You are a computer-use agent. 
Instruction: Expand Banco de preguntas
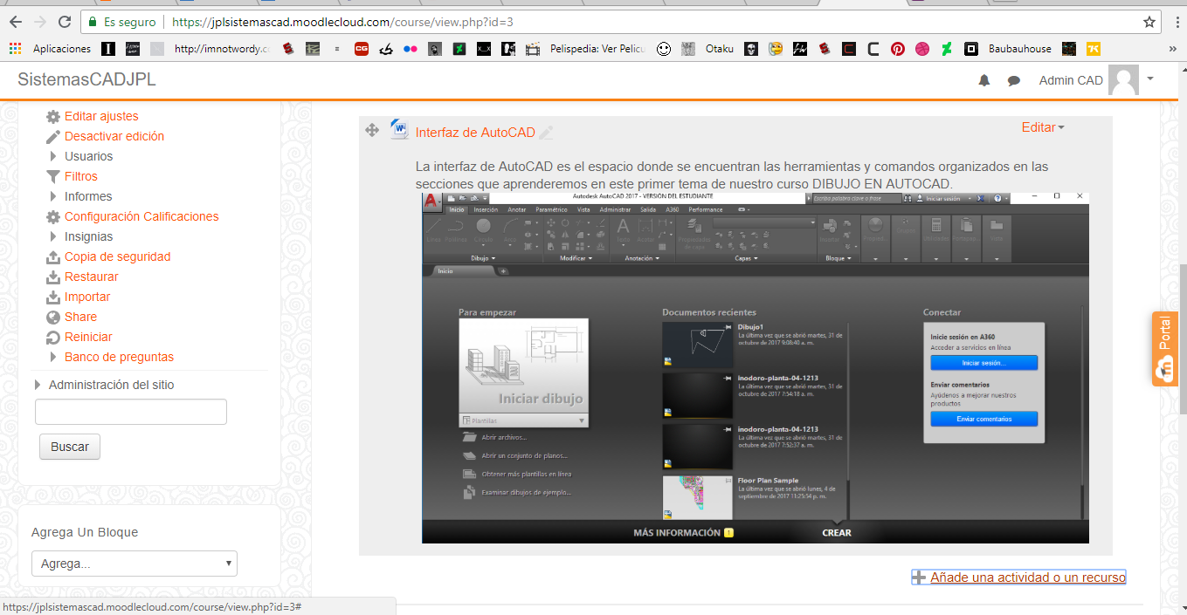54,357
